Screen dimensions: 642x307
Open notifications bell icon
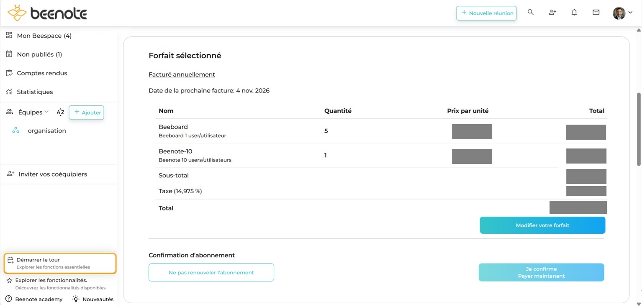point(574,13)
